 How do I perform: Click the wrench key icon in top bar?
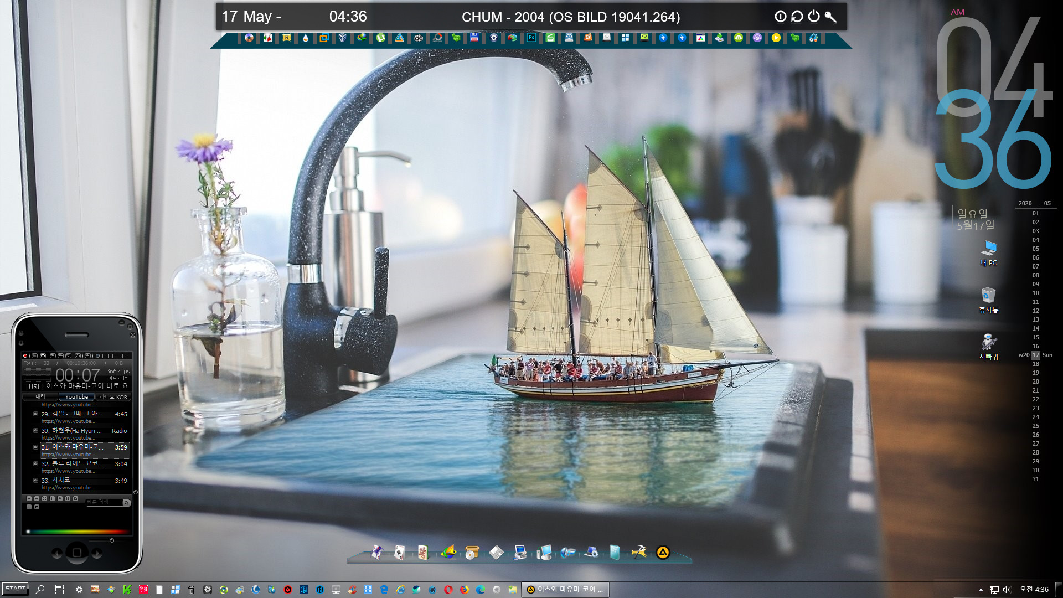coord(830,17)
